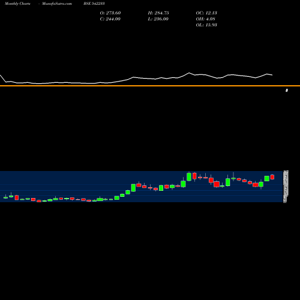Click the OH: 4.08 value

pos(205,19)
